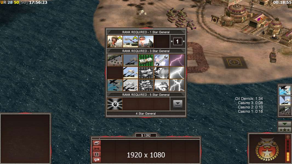Choose the Artillery Training tank promotion
This screenshot has height=164, width=292.
[x=130, y=42]
